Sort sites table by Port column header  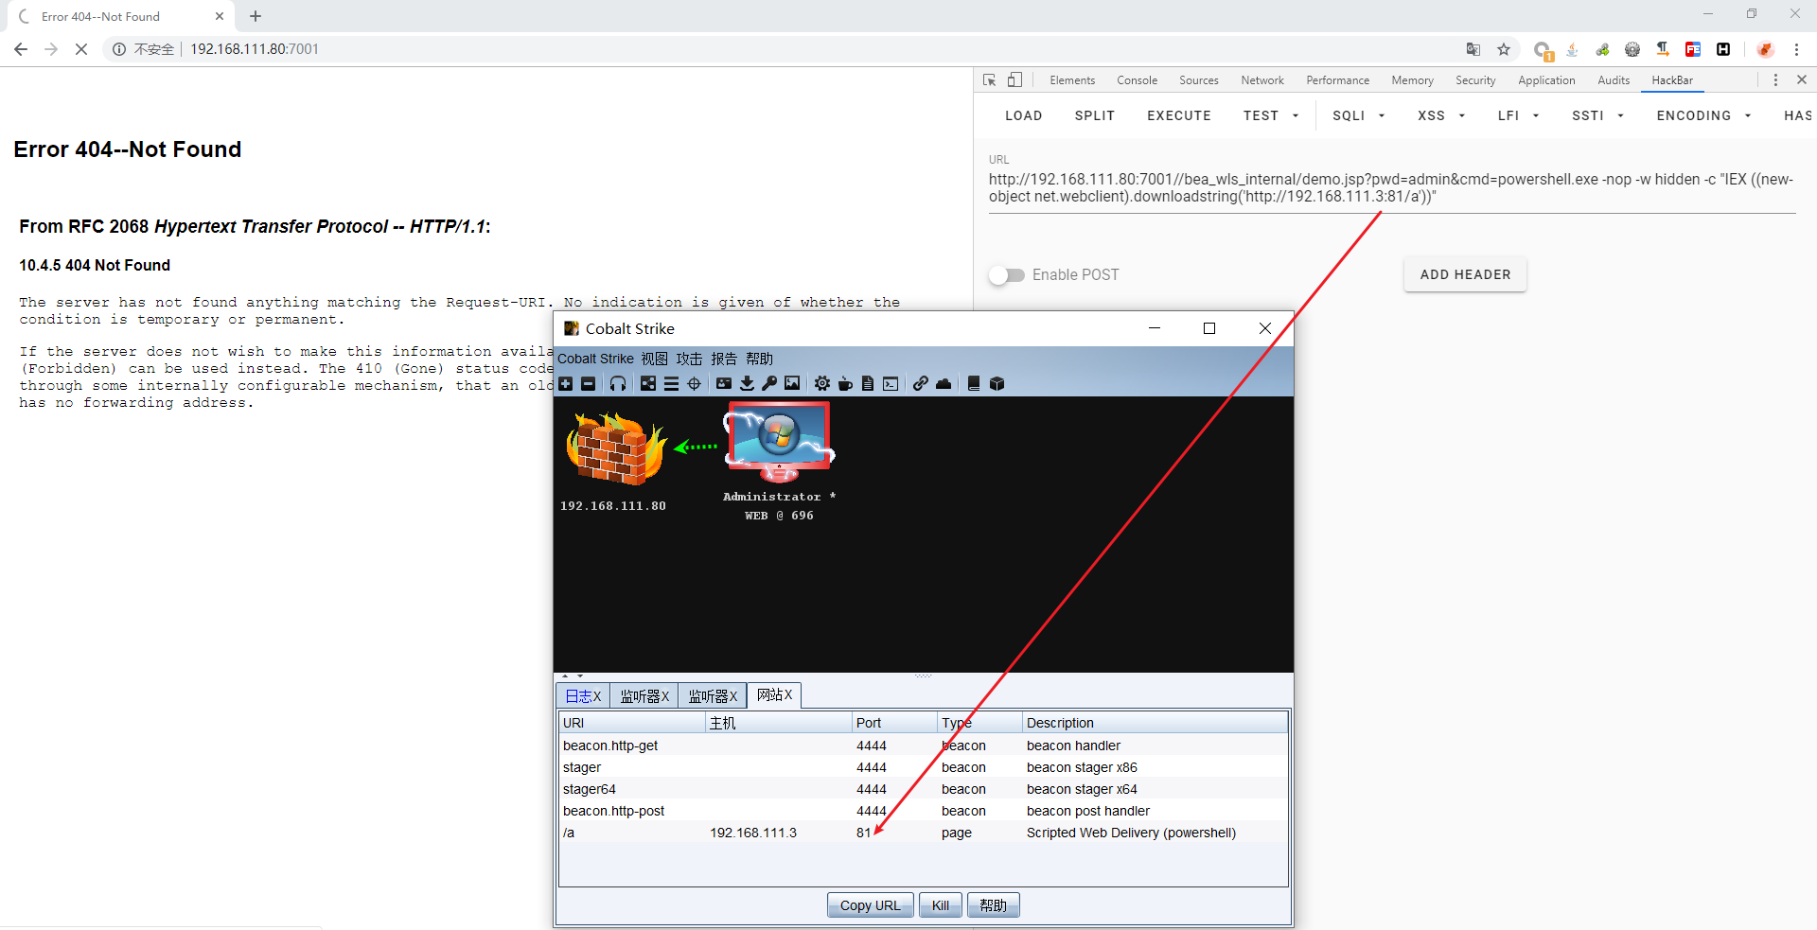[x=894, y=723]
